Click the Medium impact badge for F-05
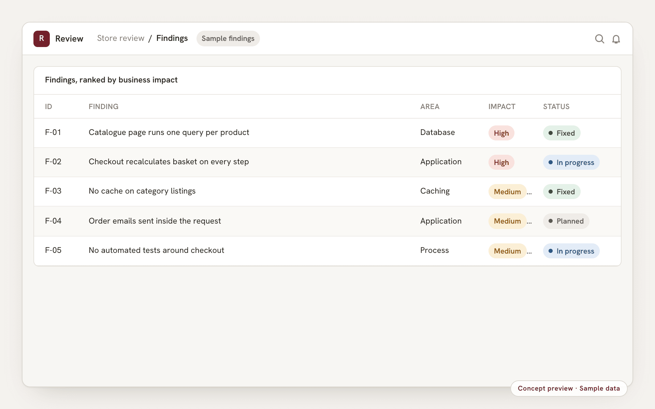The image size is (655, 409). (x=507, y=251)
